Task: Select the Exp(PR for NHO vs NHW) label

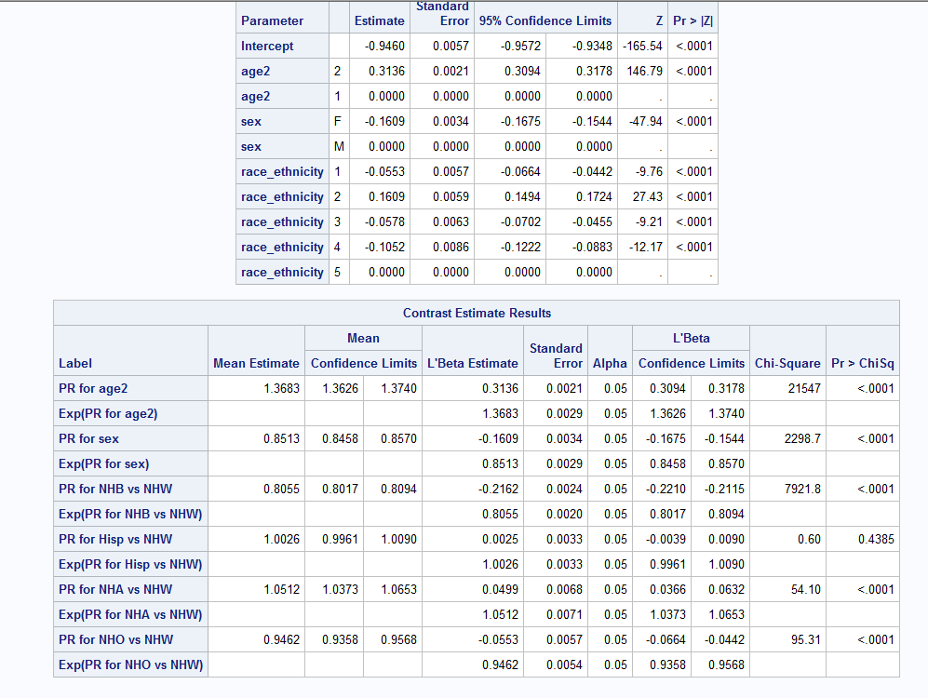Action: 130,664
